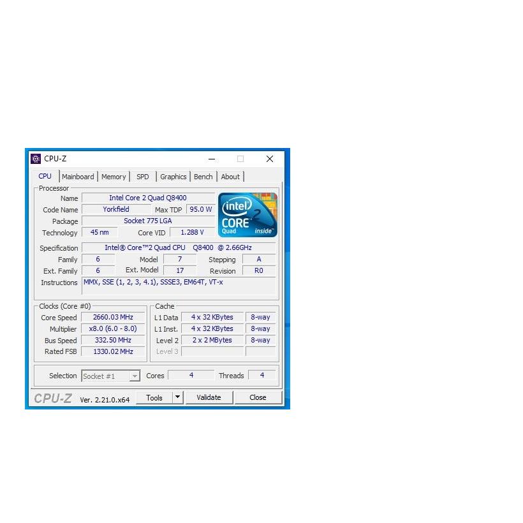Image resolution: width=523 pixels, height=523 pixels.
Task: Click the Core VID value 1.288 V
Action: pyautogui.click(x=192, y=232)
